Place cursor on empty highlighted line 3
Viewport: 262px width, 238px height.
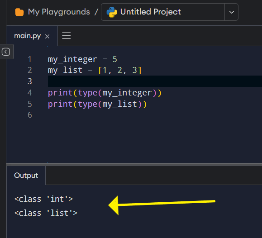click(155, 81)
